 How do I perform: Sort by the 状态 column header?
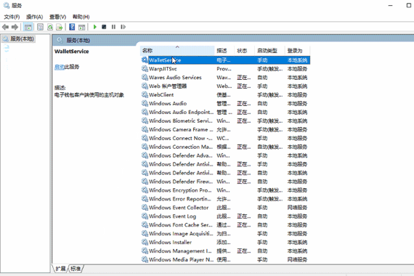[245, 50]
